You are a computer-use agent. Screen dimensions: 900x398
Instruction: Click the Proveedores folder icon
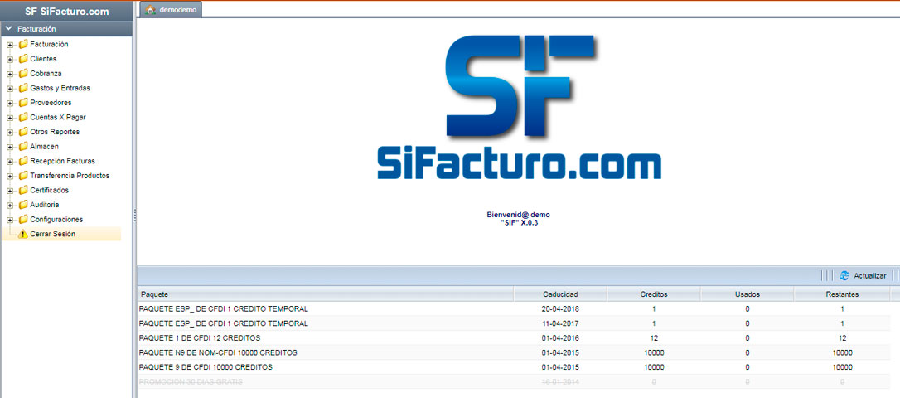pyautogui.click(x=23, y=103)
